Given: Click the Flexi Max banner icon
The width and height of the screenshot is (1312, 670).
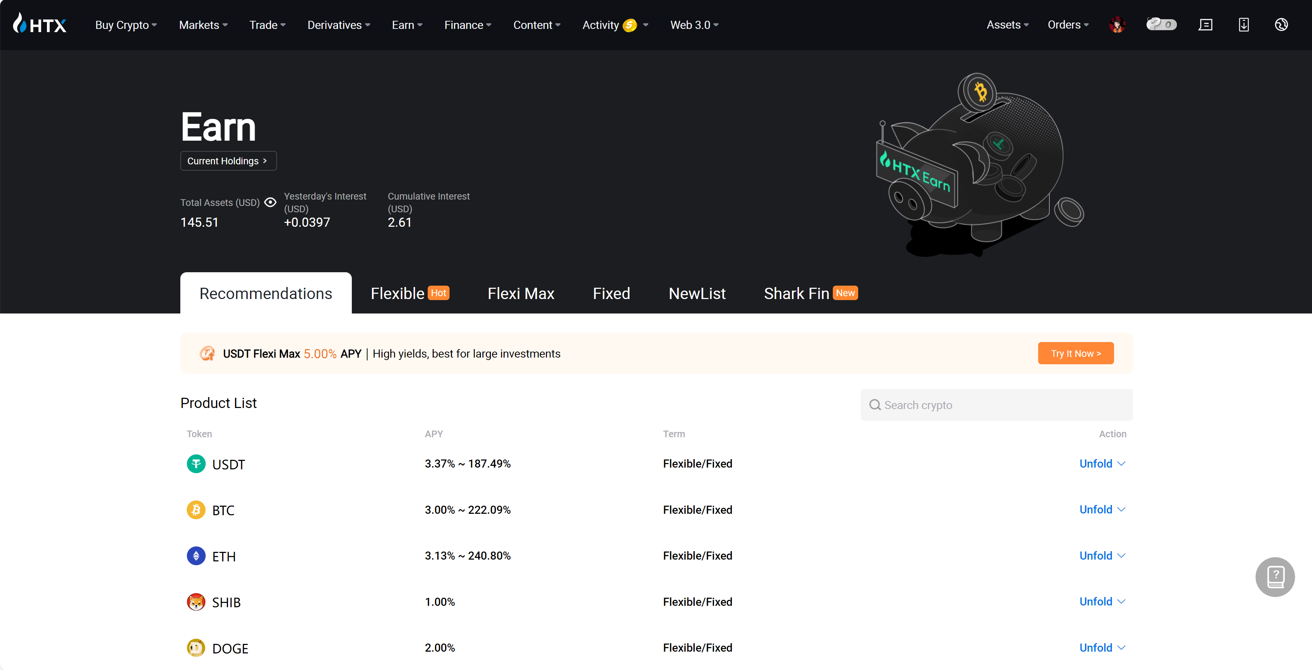Looking at the screenshot, I should (207, 353).
